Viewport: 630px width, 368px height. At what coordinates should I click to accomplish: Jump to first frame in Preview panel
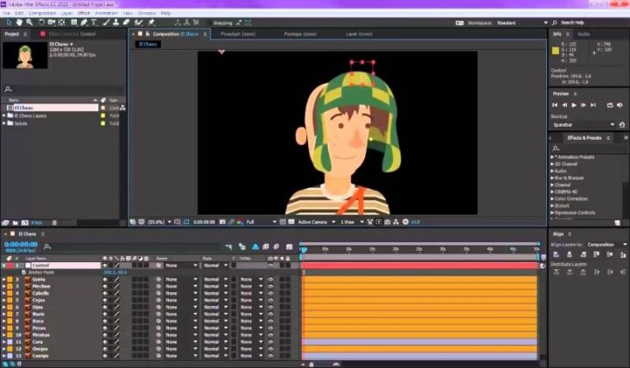pyautogui.click(x=557, y=105)
